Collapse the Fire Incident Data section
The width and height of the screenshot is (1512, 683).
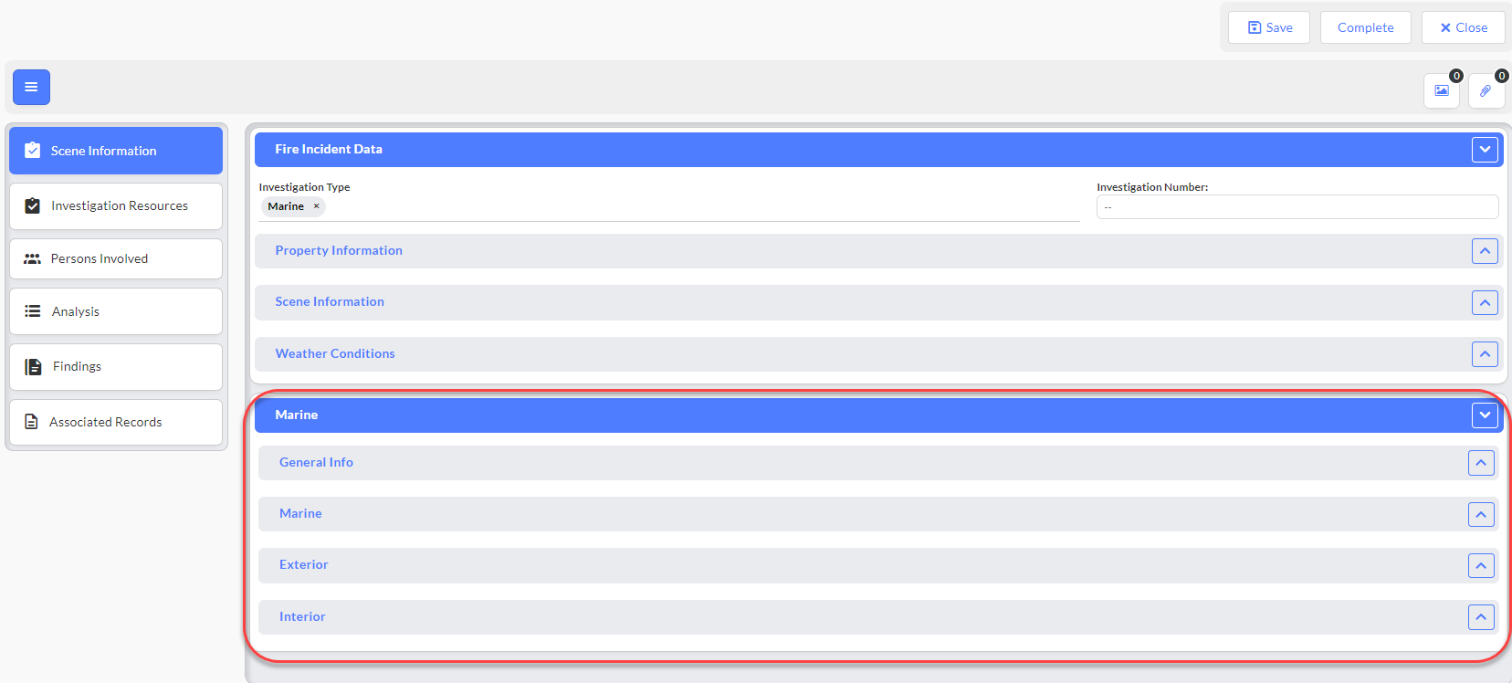click(1485, 150)
